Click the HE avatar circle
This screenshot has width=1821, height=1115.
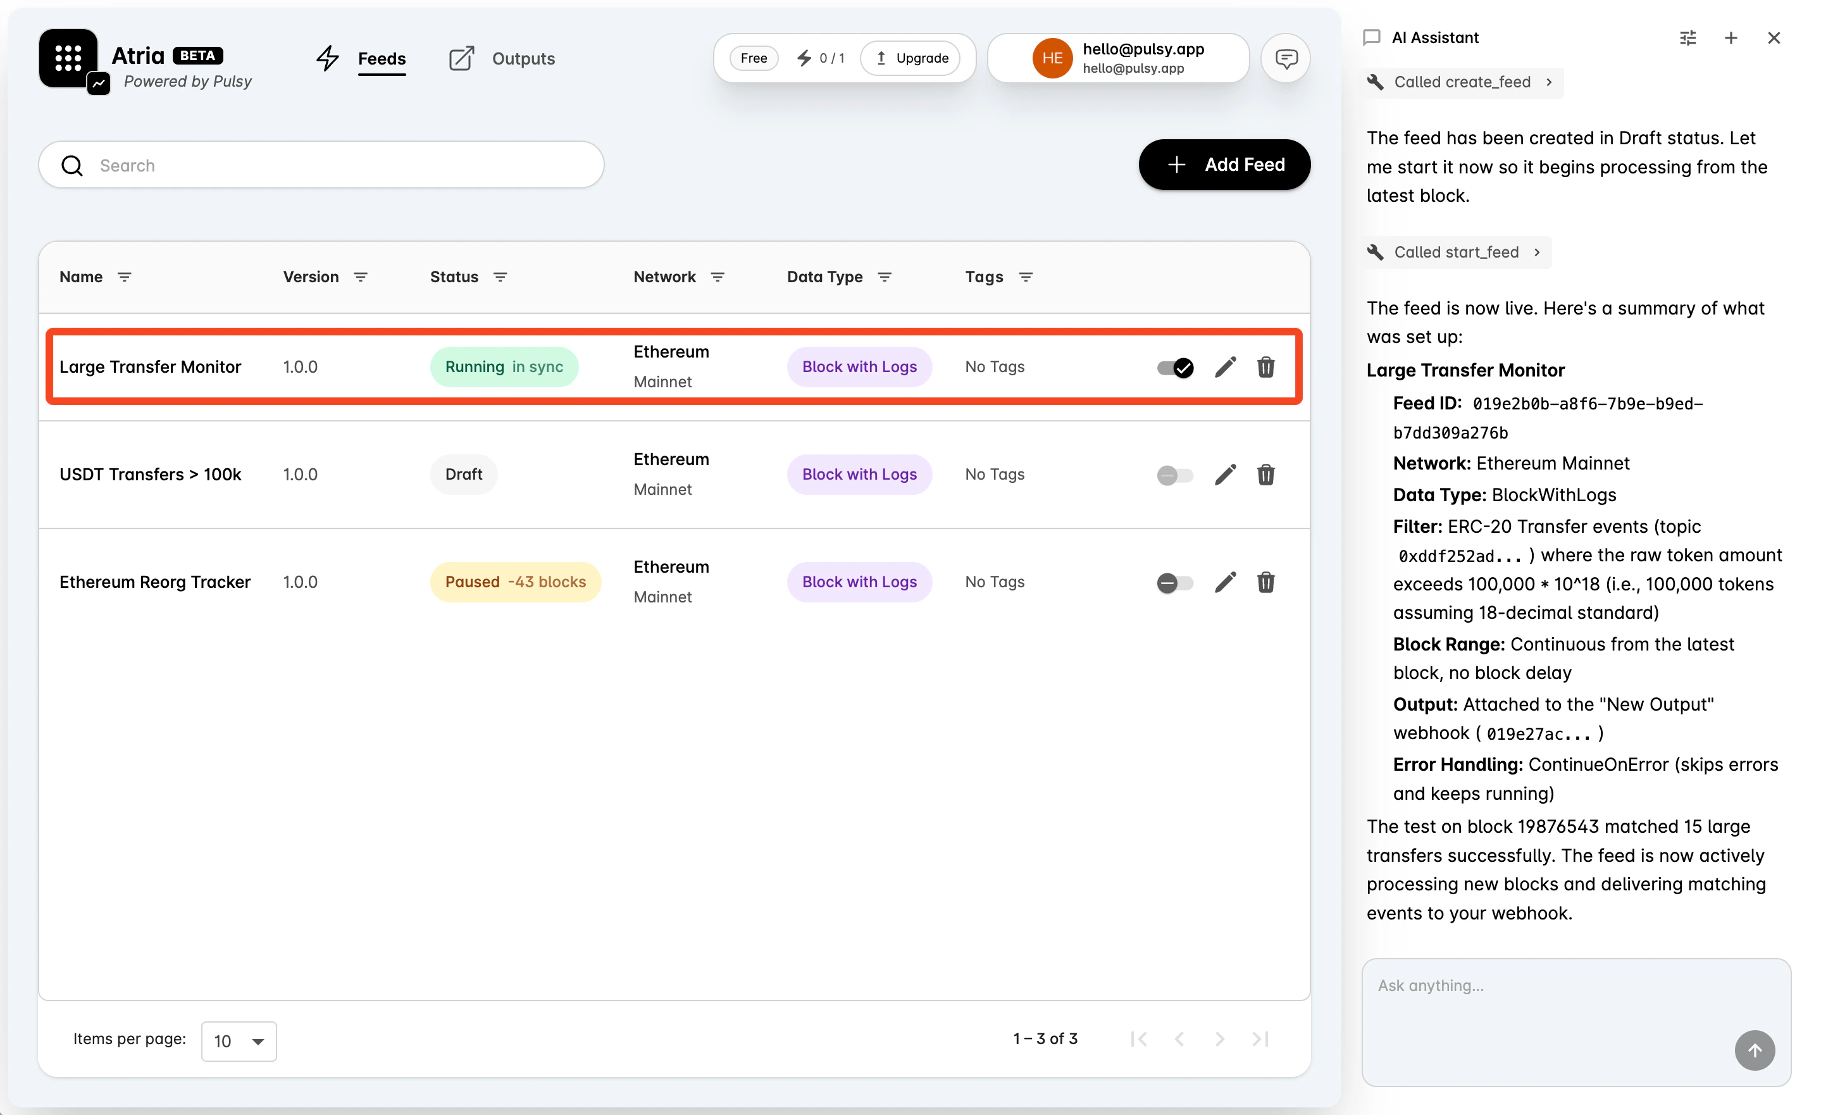click(1052, 58)
